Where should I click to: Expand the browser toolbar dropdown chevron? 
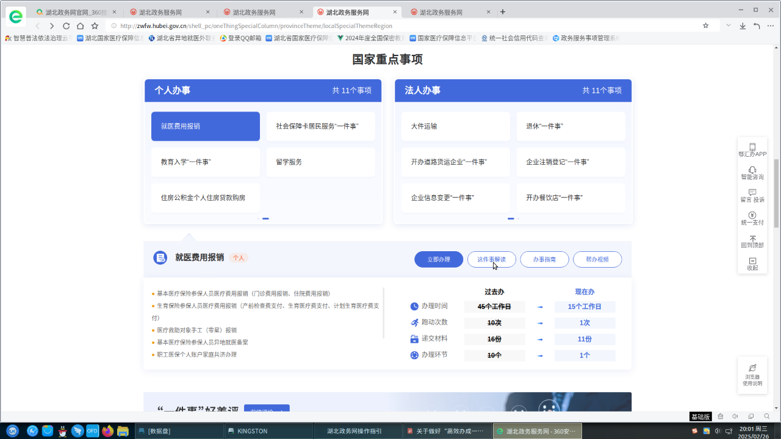pyautogui.click(x=728, y=26)
